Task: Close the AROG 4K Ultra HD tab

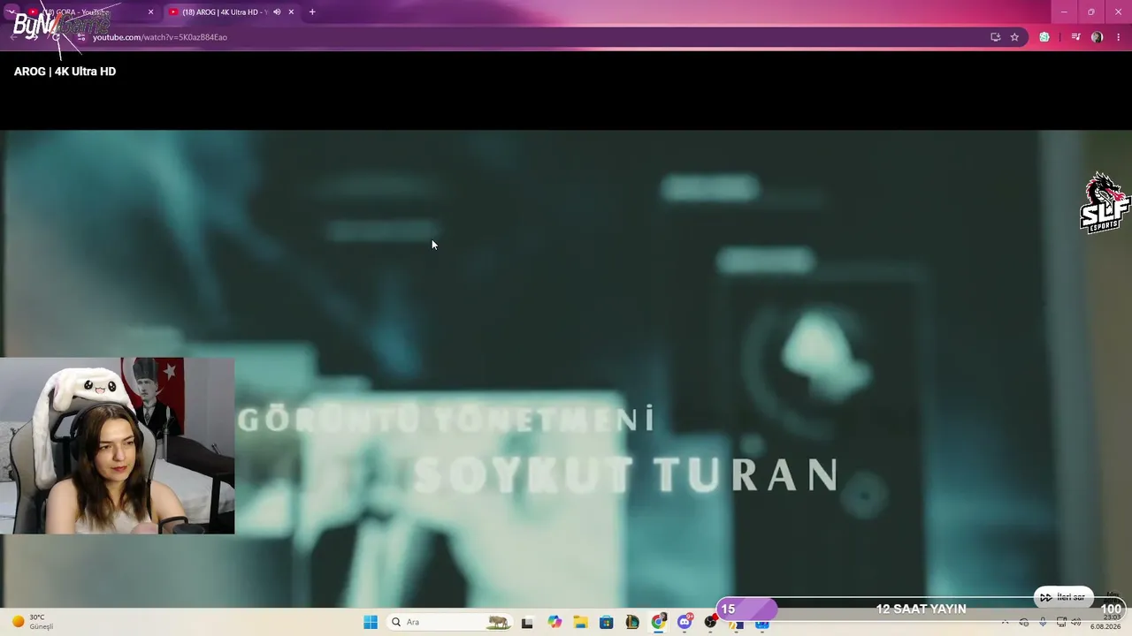Action: pyautogui.click(x=291, y=12)
